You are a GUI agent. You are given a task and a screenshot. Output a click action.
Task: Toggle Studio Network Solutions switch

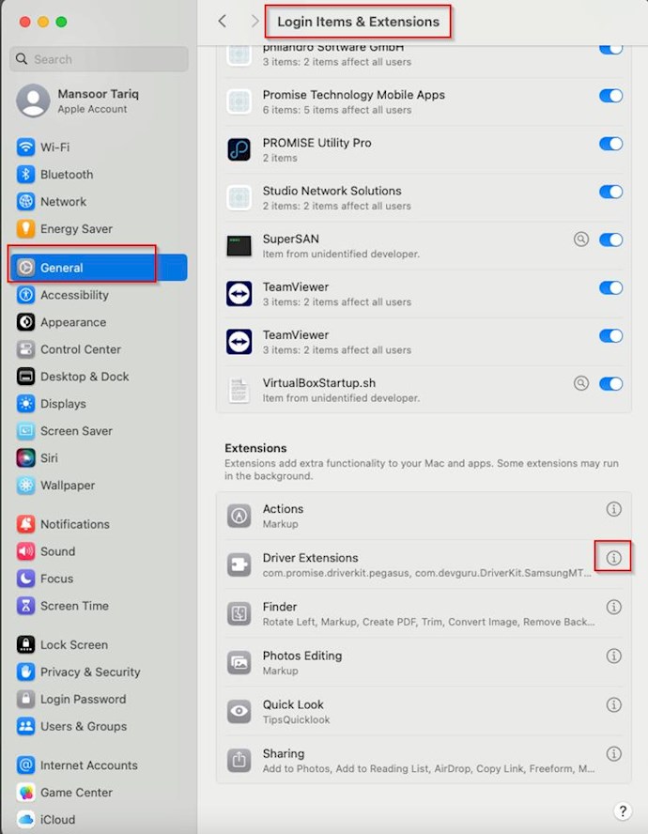click(610, 191)
